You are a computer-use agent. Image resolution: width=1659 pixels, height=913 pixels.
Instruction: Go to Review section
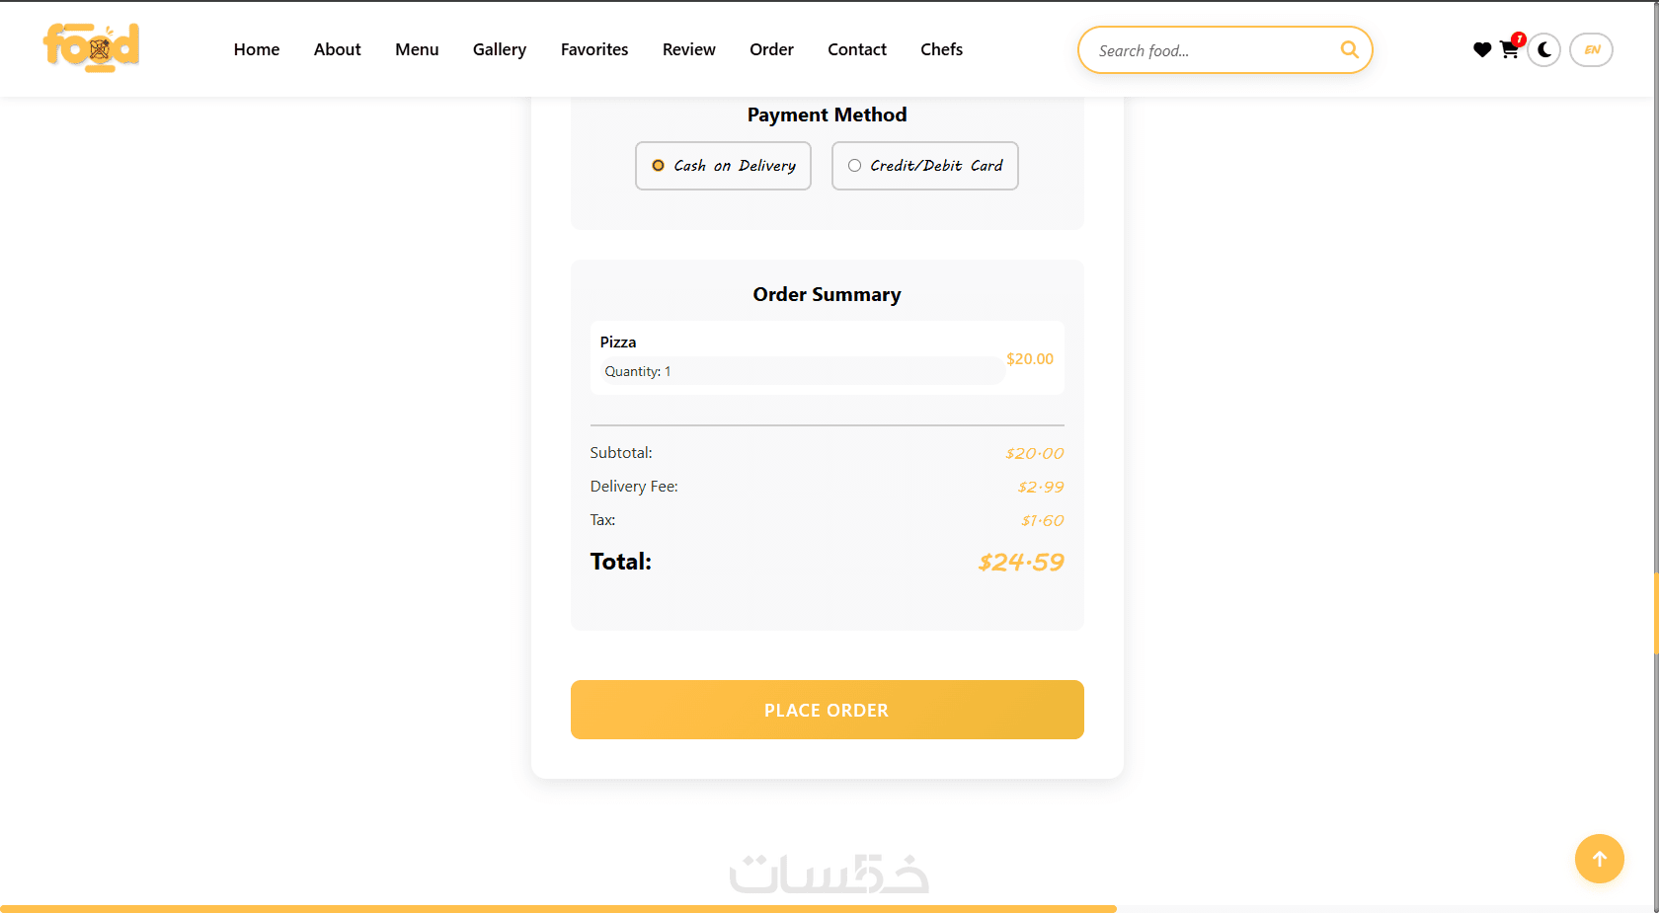pyautogui.click(x=688, y=49)
